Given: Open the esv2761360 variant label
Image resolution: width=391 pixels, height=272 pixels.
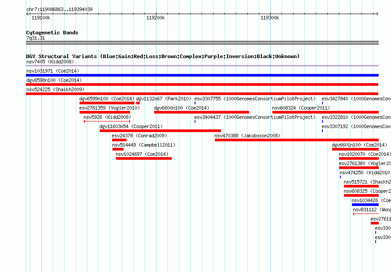Looking at the screenshot, I should (365, 163).
